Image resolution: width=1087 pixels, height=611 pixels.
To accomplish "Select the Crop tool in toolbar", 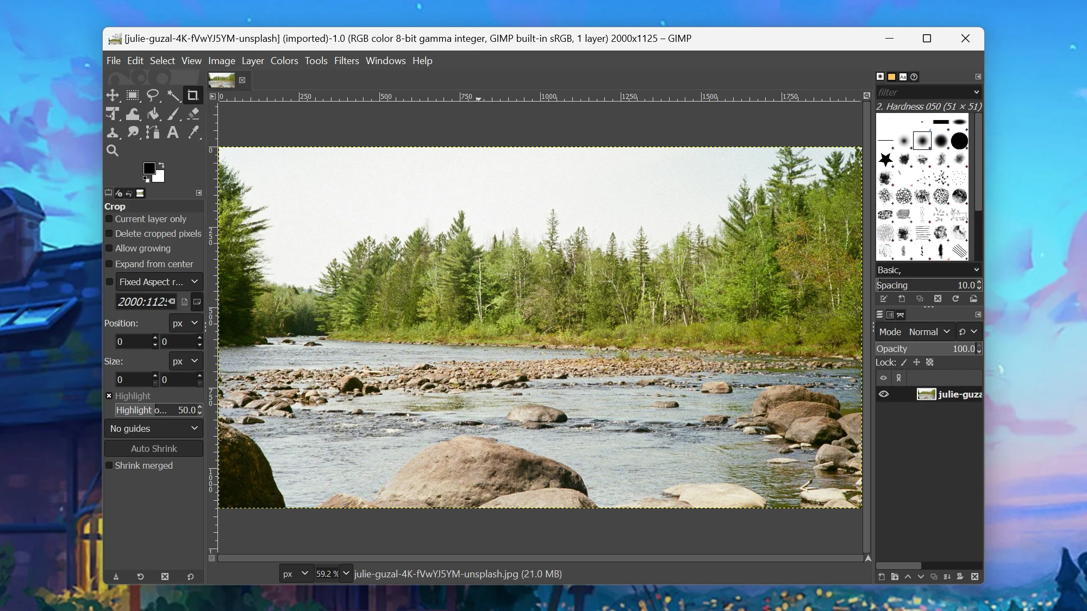I will (193, 95).
